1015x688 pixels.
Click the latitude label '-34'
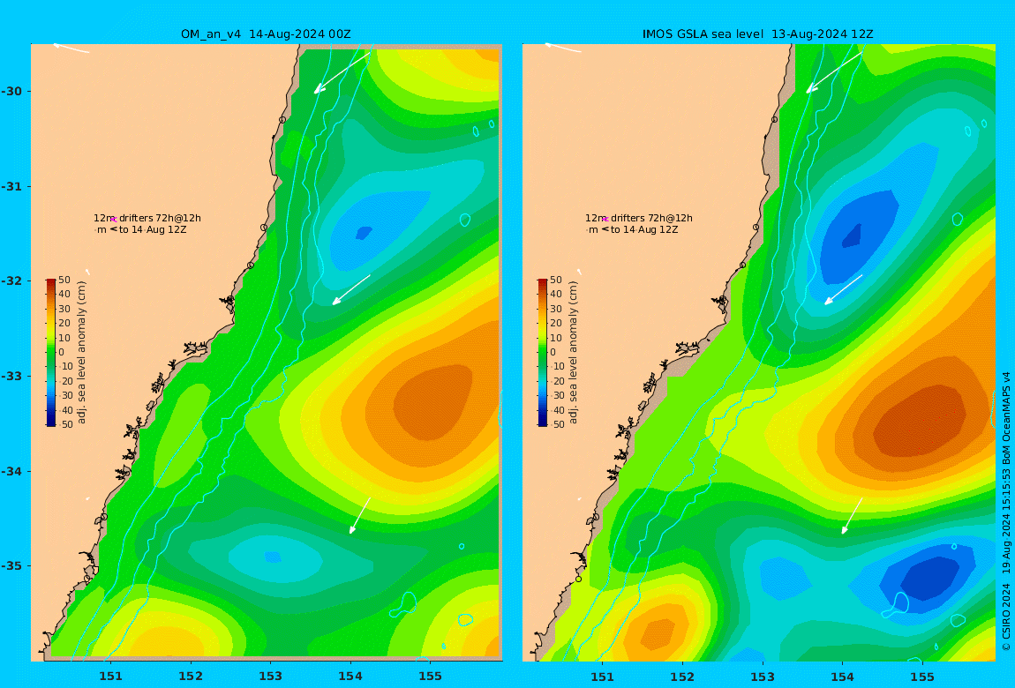11,471
